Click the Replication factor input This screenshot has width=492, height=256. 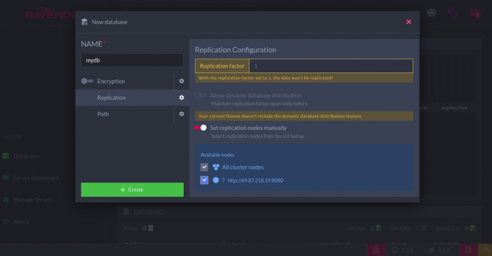pyautogui.click(x=331, y=66)
